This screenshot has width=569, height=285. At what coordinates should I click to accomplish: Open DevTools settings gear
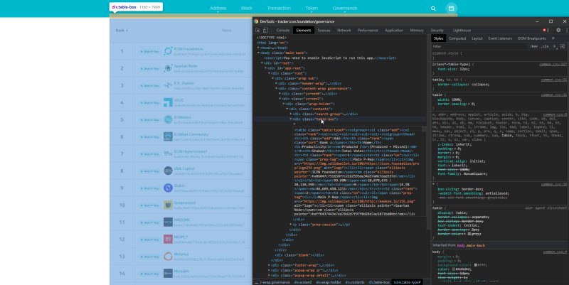[558, 30]
